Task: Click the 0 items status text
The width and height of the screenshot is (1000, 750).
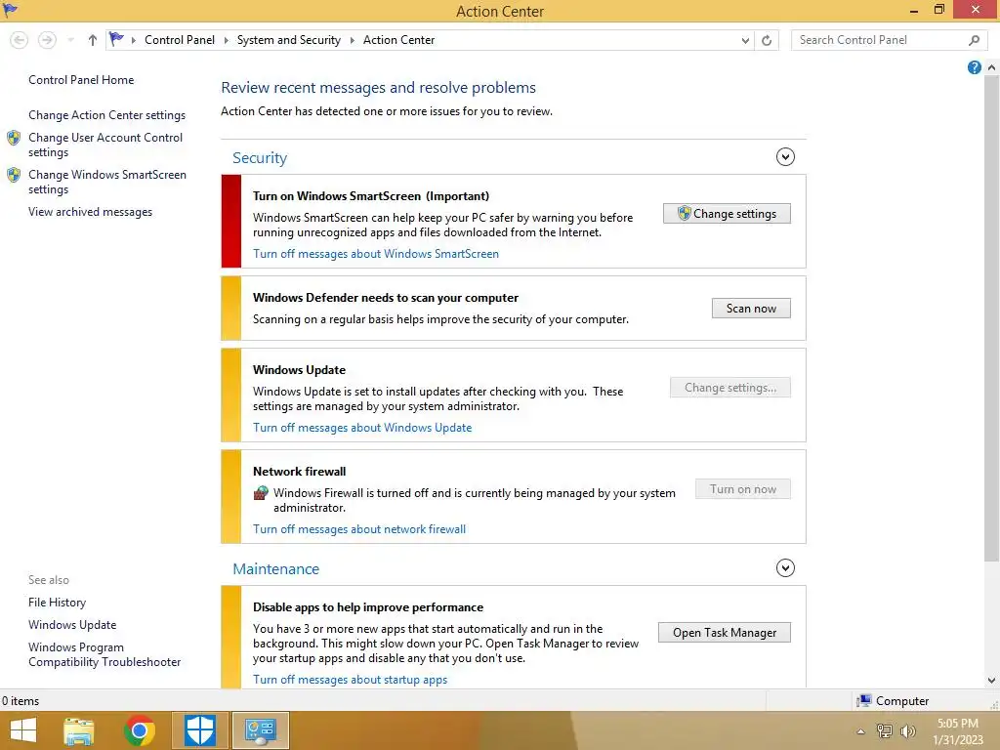Action: pos(21,701)
